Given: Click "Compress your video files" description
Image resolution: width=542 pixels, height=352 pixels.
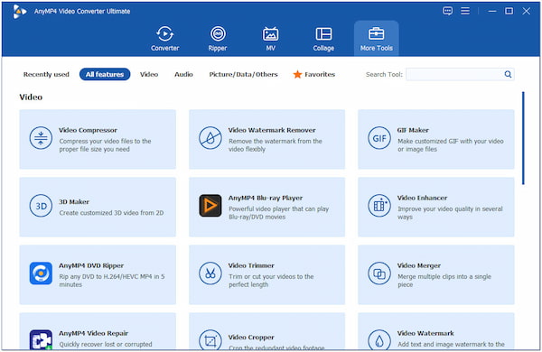Looking at the screenshot, I should click(105, 145).
